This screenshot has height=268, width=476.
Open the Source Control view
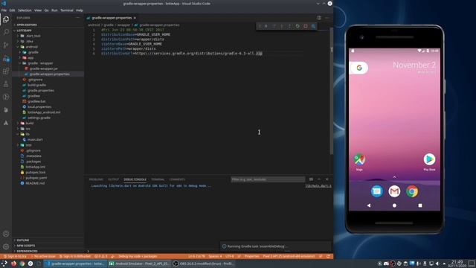point(6,45)
